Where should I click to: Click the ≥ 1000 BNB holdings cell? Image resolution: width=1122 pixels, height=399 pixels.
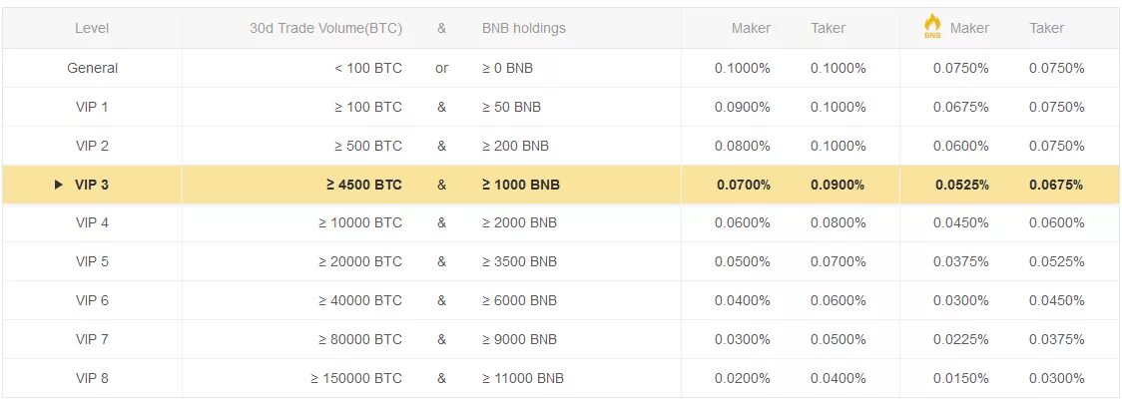click(x=521, y=185)
